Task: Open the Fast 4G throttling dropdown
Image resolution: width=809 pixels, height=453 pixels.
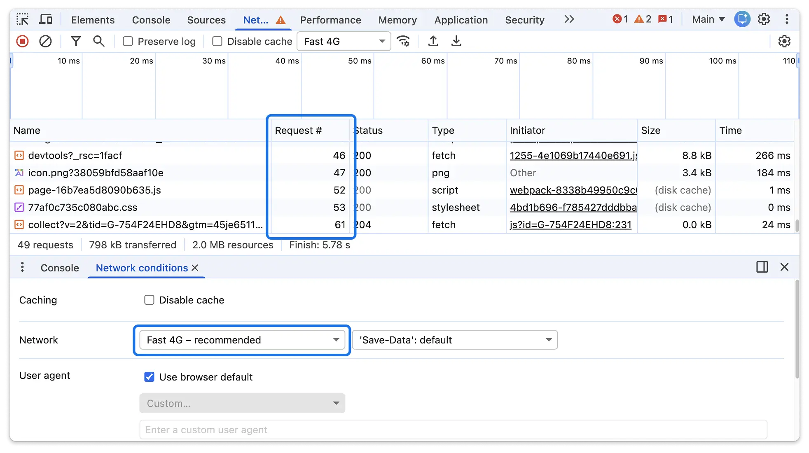Action: click(344, 41)
